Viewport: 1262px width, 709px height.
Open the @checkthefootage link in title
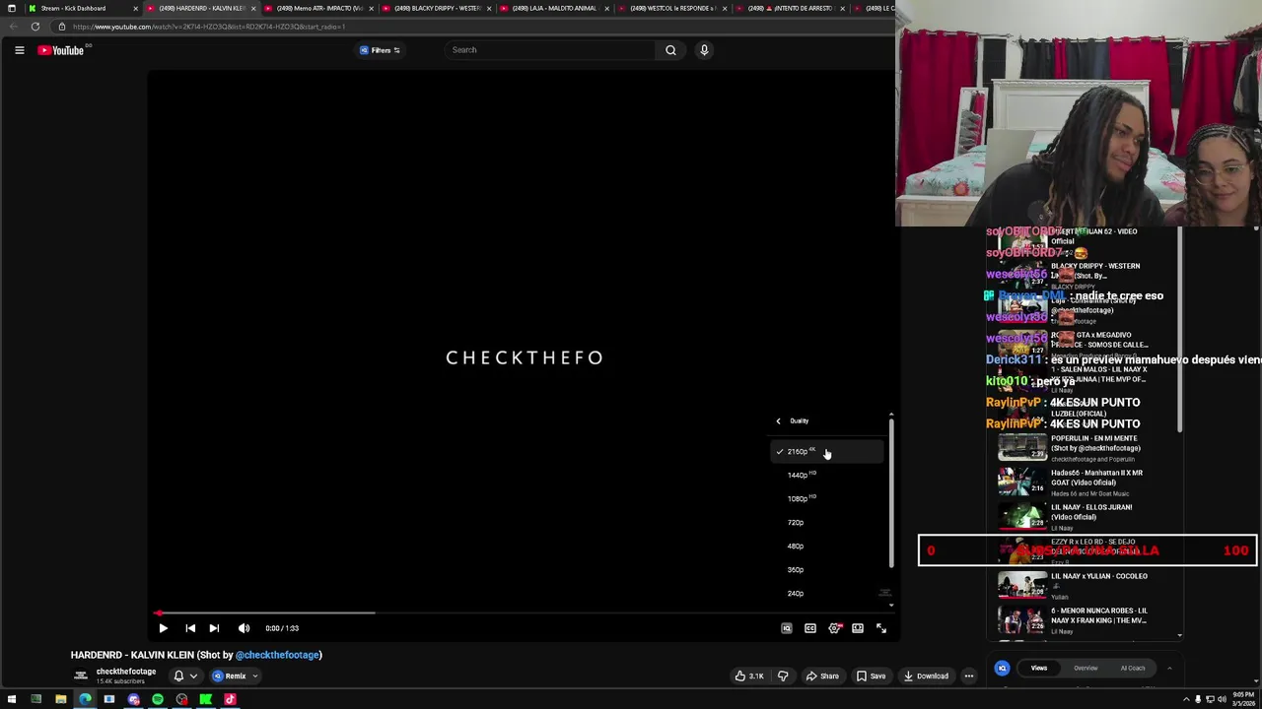click(x=277, y=655)
